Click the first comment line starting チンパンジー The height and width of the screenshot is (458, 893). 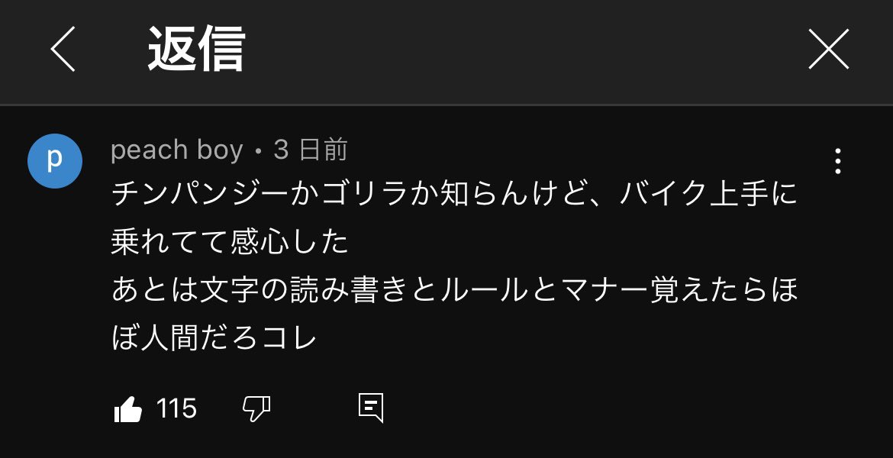[454, 194]
